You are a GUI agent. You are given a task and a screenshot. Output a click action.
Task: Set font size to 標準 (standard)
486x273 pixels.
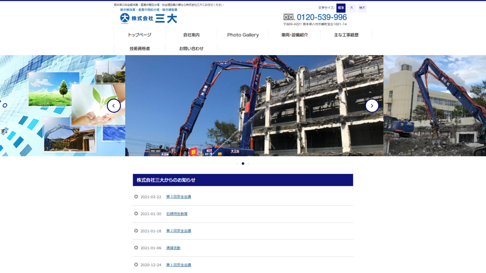pyautogui.click(x=341, y=8)
